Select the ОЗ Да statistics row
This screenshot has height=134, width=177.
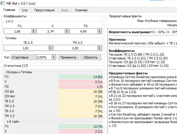click(x=54, y=92)
